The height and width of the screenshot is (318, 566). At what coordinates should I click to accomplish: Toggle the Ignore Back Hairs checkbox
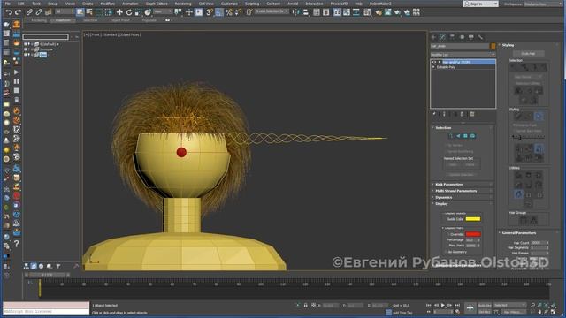(515, 131)
